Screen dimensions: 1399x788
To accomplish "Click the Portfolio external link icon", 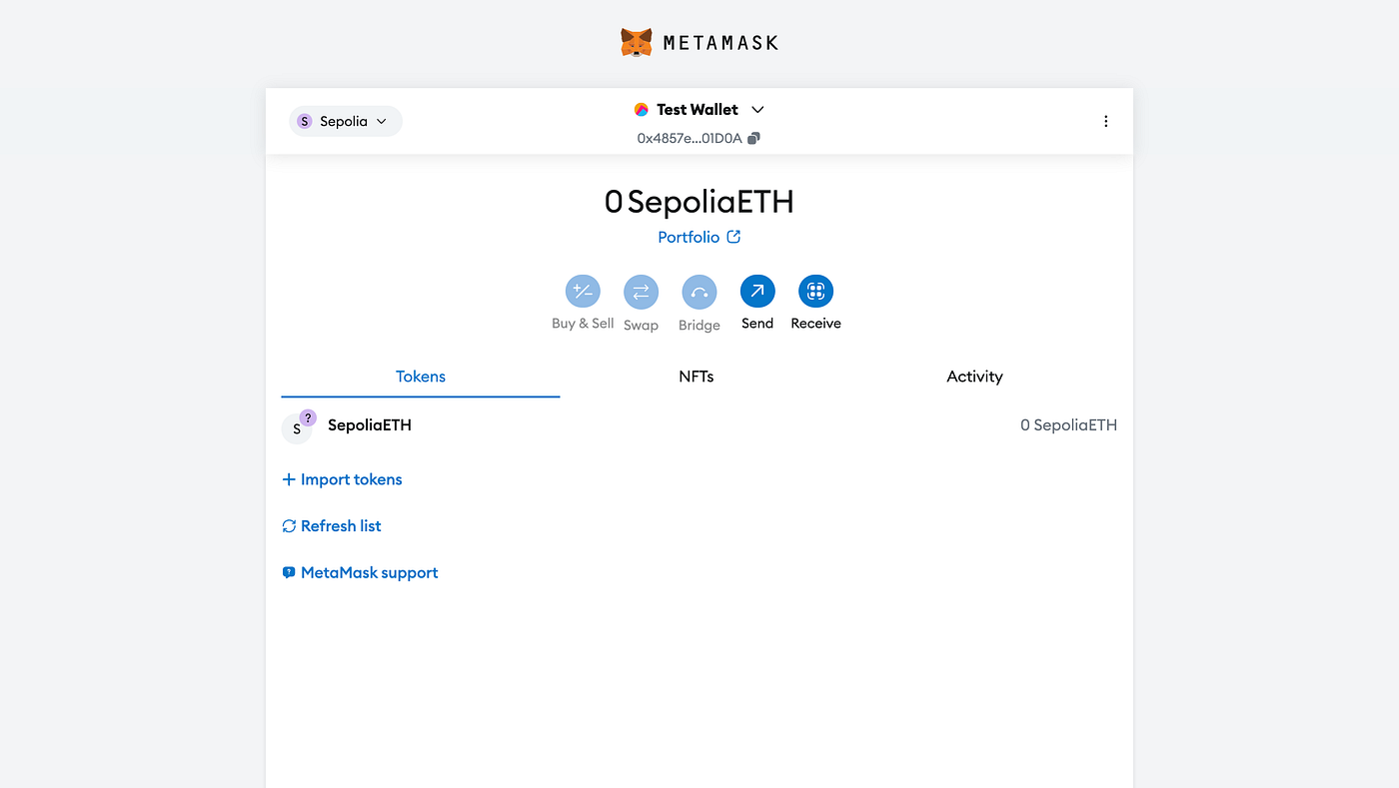I will pos(733,237).
